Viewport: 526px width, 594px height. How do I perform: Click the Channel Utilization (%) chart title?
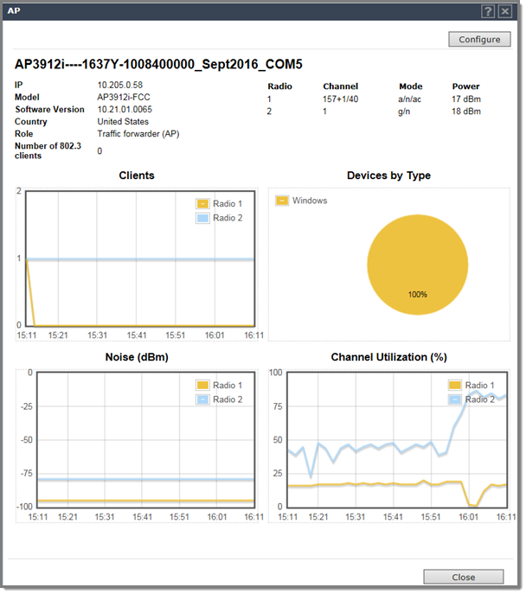pos(388,357)
